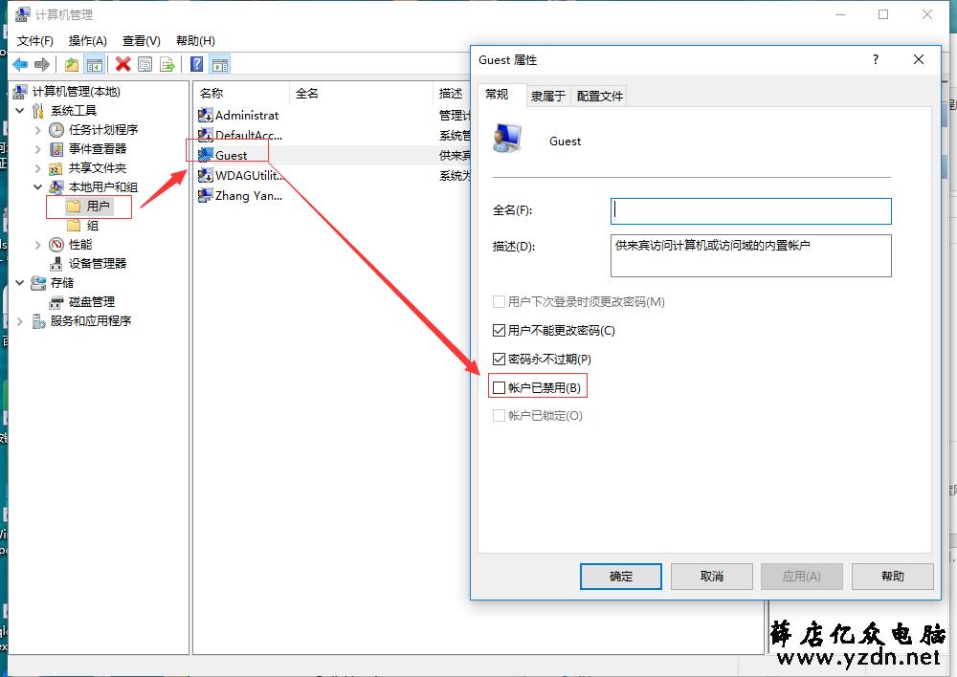Select the Administrator user icon in list
The image size is (957, 677).
tap(206, 115)
